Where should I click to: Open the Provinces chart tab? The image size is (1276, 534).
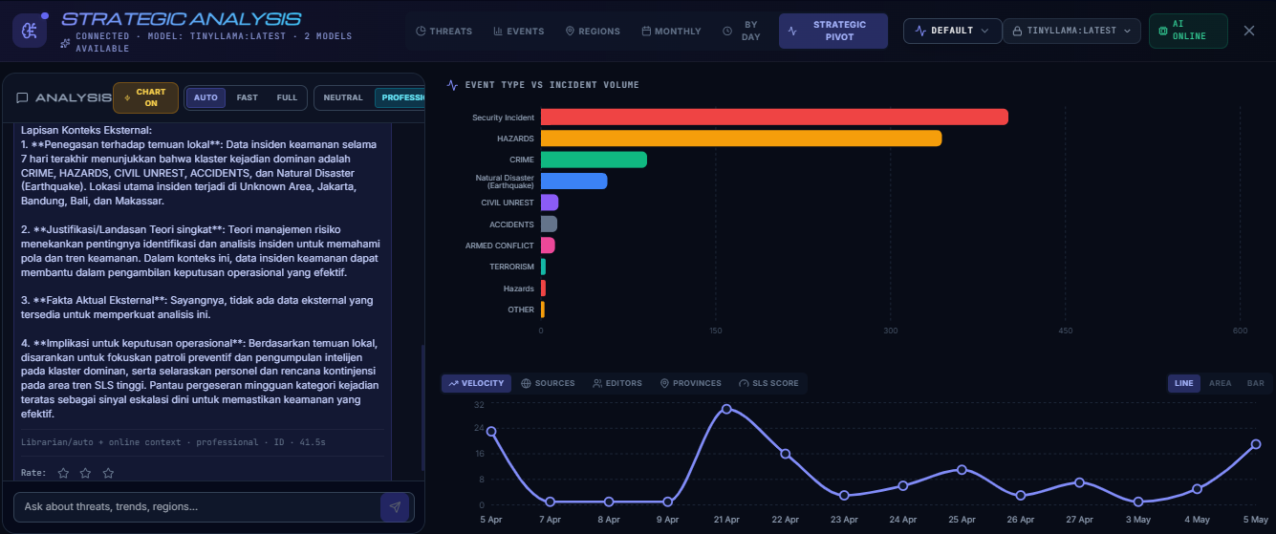tap(691, 383)
